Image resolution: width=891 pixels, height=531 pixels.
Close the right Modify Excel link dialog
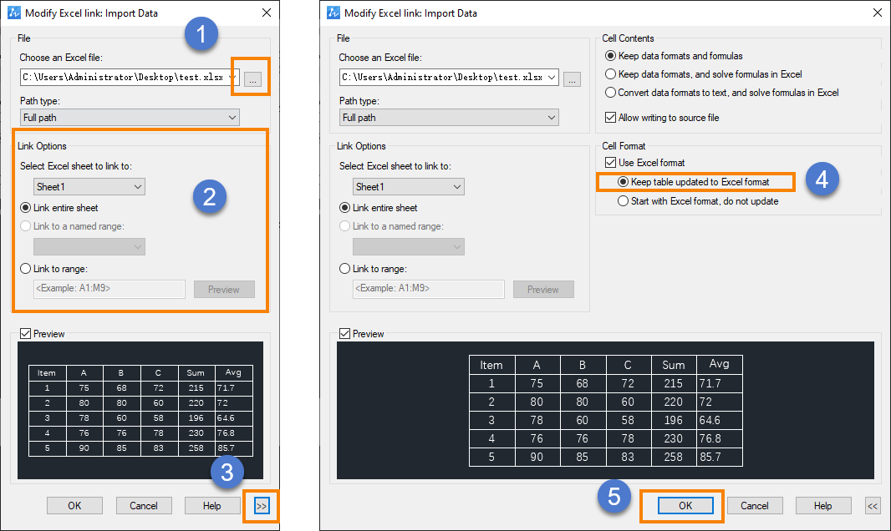878,13
